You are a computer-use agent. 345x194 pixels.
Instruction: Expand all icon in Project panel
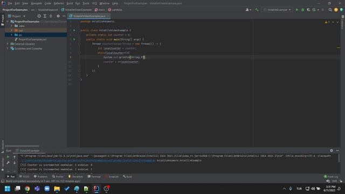[x=45, y=16]
